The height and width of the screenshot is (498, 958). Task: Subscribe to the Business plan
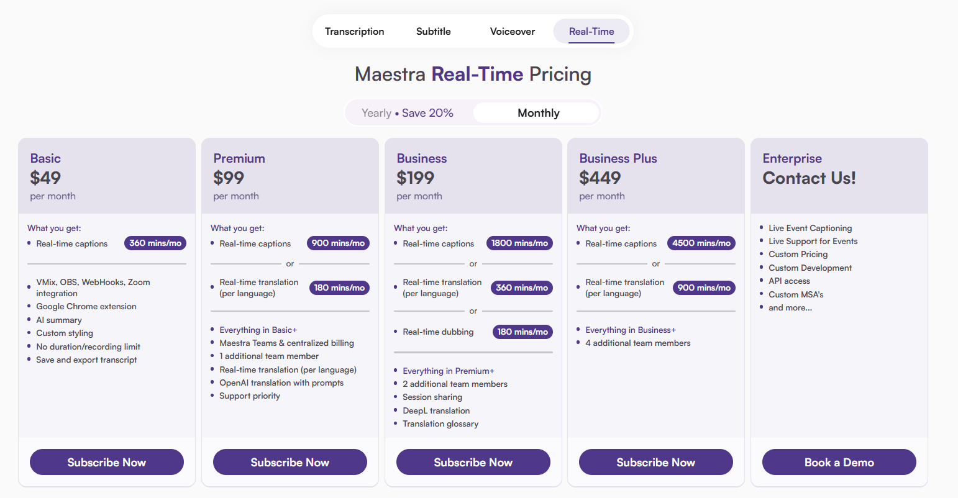pos(473,462)
